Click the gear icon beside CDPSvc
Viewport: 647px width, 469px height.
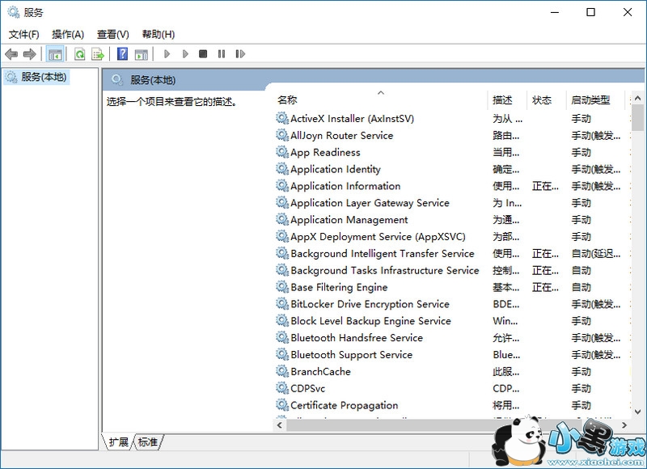click(282, 388)
